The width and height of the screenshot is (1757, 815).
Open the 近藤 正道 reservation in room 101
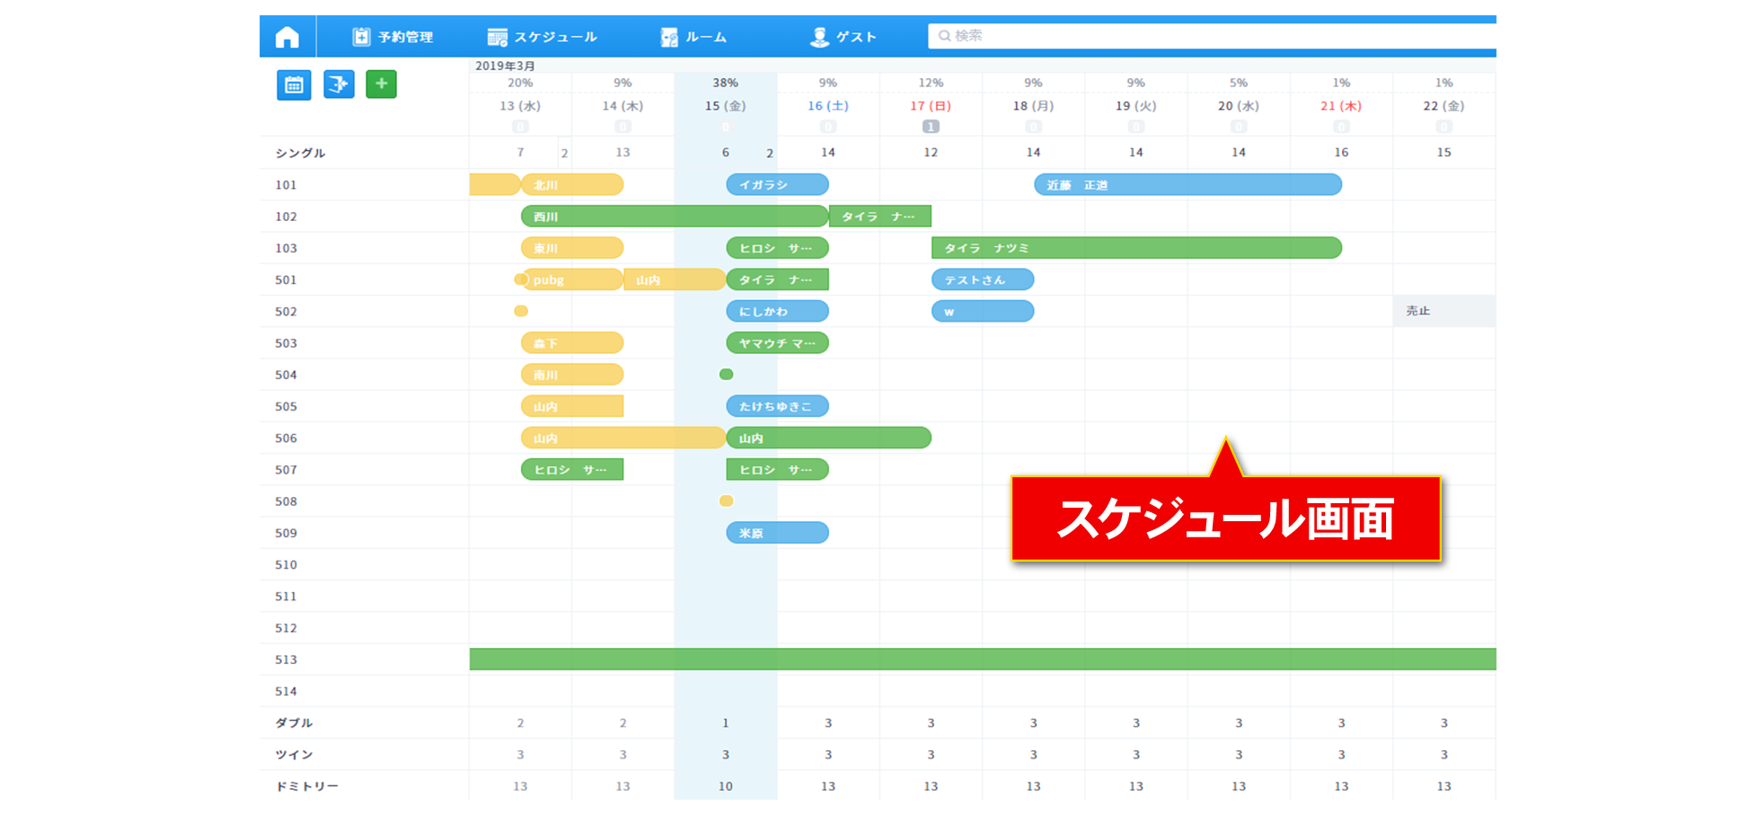click(x=1188, y=185)
